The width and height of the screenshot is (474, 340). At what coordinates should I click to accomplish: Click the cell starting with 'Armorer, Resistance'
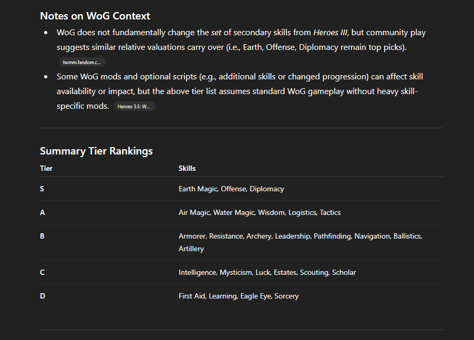point(301,242)
